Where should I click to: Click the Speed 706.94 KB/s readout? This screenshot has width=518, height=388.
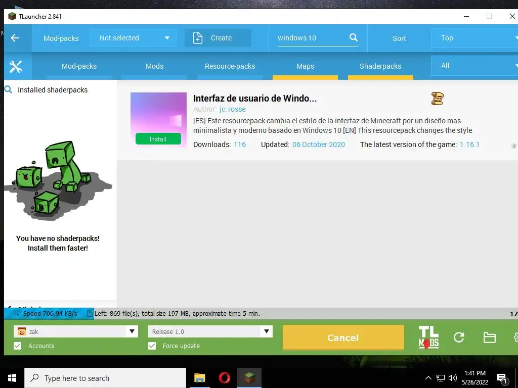click(50, 313)
